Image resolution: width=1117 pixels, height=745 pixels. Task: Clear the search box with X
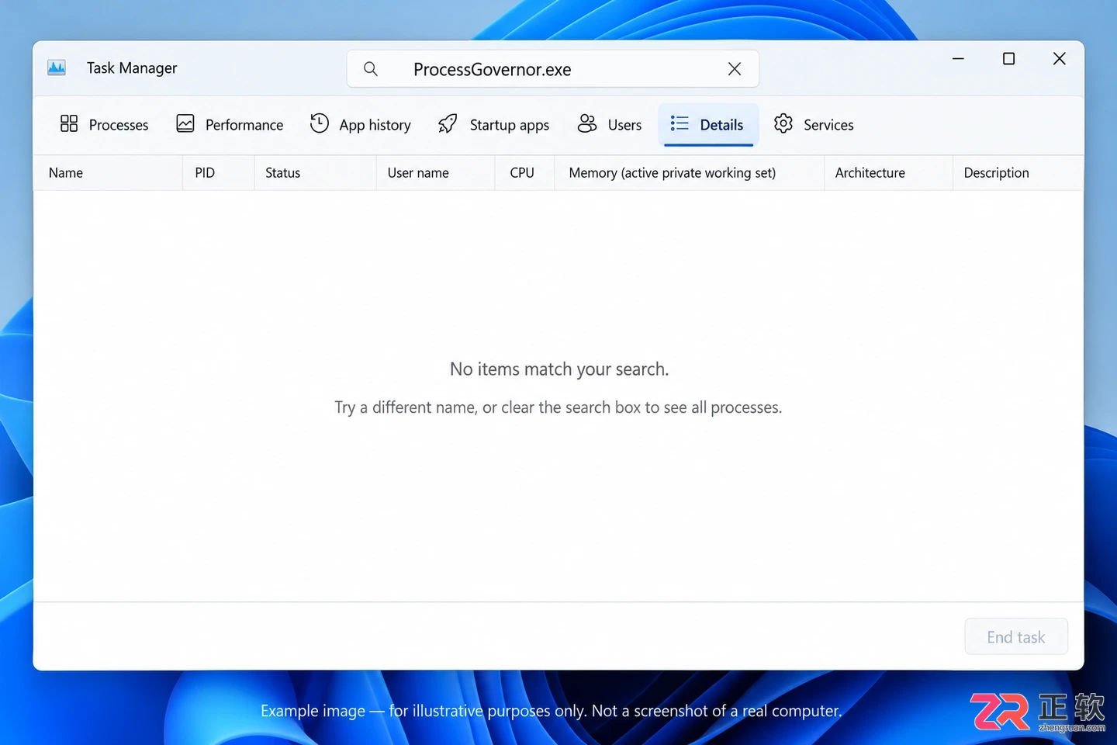click(735, 69)
